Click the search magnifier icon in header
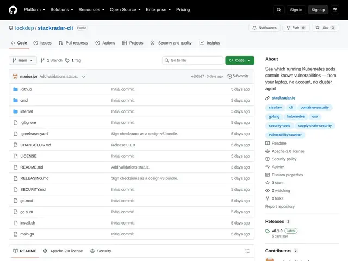This screenshot has width=348, height=261. pos(279,10)
